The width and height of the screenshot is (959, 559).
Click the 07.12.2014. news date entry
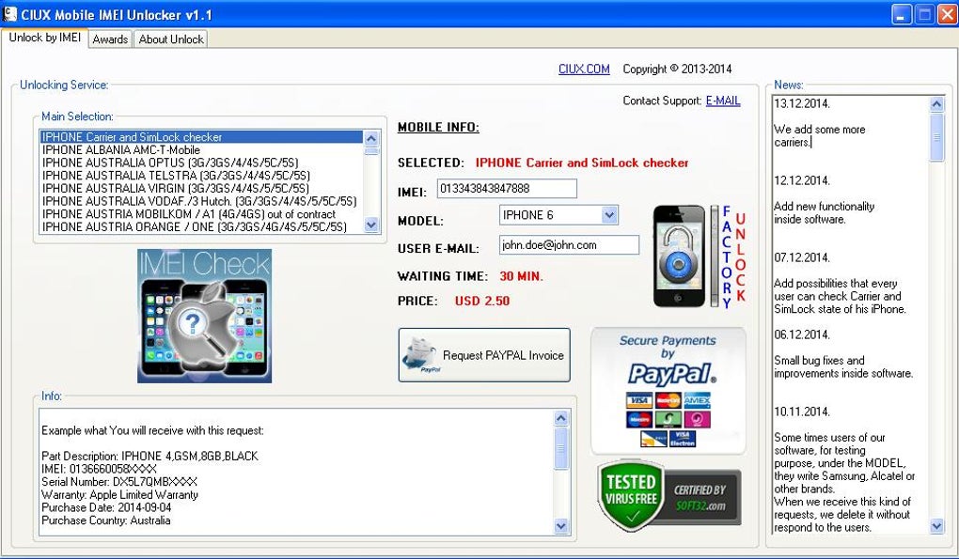(x=802, y=257)
